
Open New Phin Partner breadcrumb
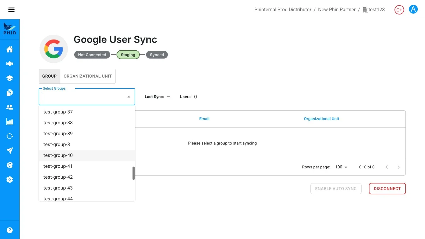pos(337,10)
